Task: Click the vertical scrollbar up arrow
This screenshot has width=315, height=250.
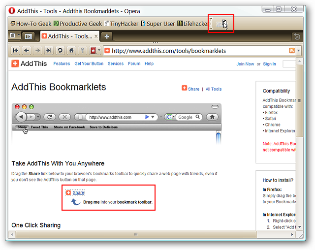Action: pos(299,61)
